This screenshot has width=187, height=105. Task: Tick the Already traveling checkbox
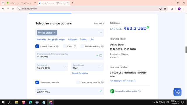pos(82,46)
